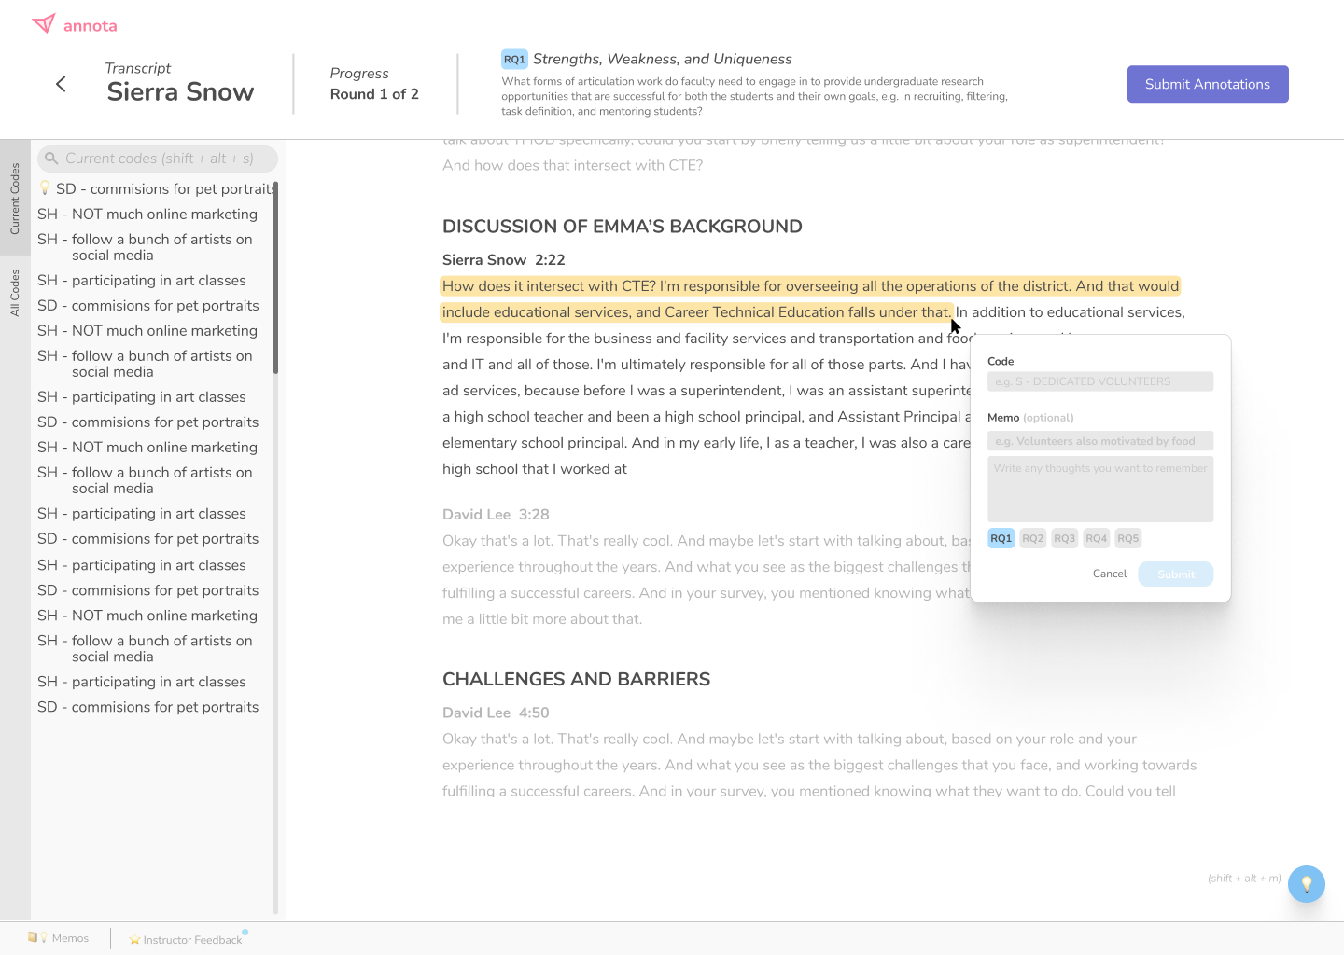Image resolution: width=1344 pixels, height=955 pixels.
Task: Click the Memos icon in bottom bar
Action: click(x=37, y=938)
